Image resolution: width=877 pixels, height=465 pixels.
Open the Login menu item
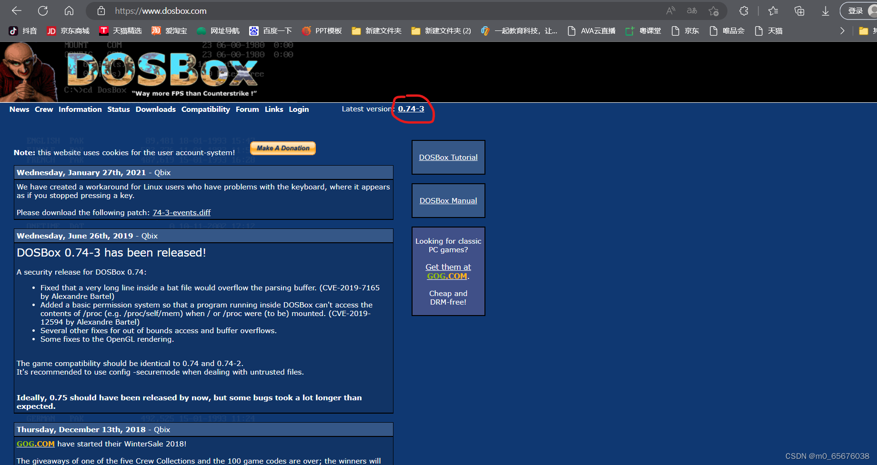[x=299, y=109]
